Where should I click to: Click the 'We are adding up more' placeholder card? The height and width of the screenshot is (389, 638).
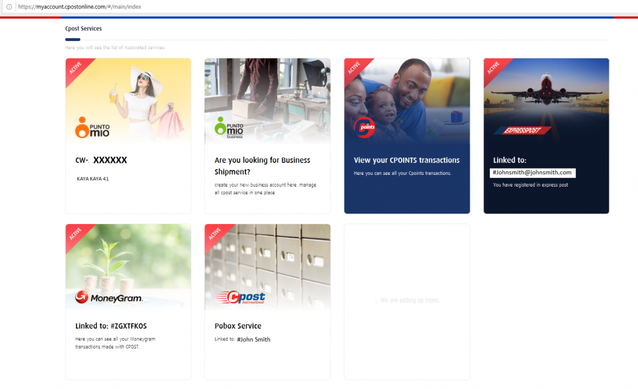click(x=407, y=302)
